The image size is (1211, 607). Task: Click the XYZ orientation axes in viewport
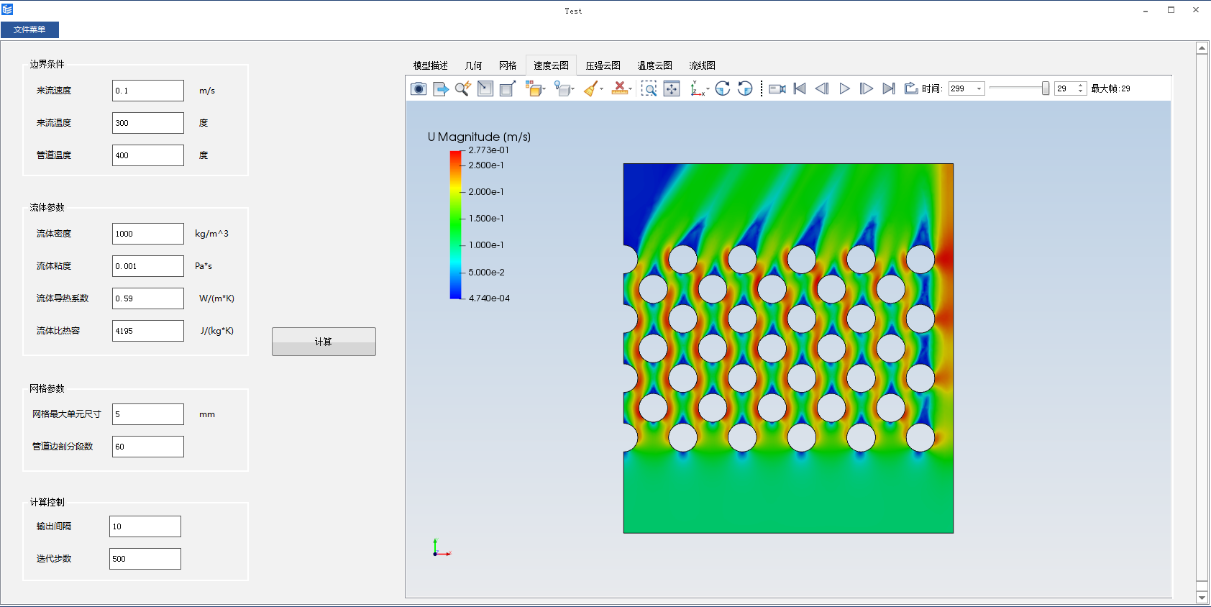click(x=441, y=547)
